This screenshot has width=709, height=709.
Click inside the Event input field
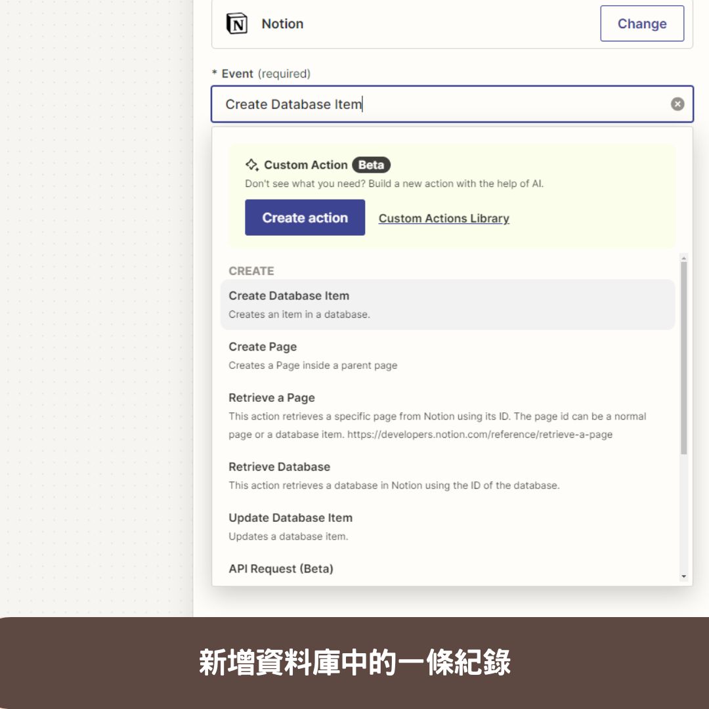[x=394, y=104]
